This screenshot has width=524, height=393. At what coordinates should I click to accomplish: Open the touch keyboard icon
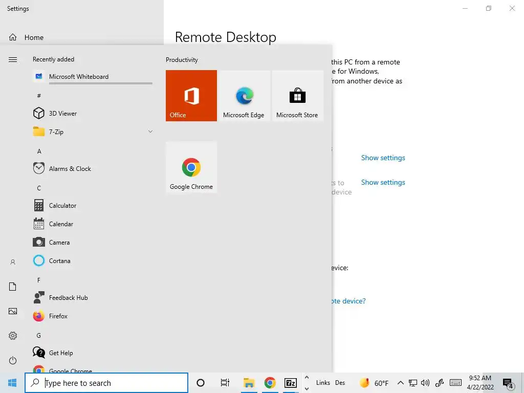[x=455, y=383]
